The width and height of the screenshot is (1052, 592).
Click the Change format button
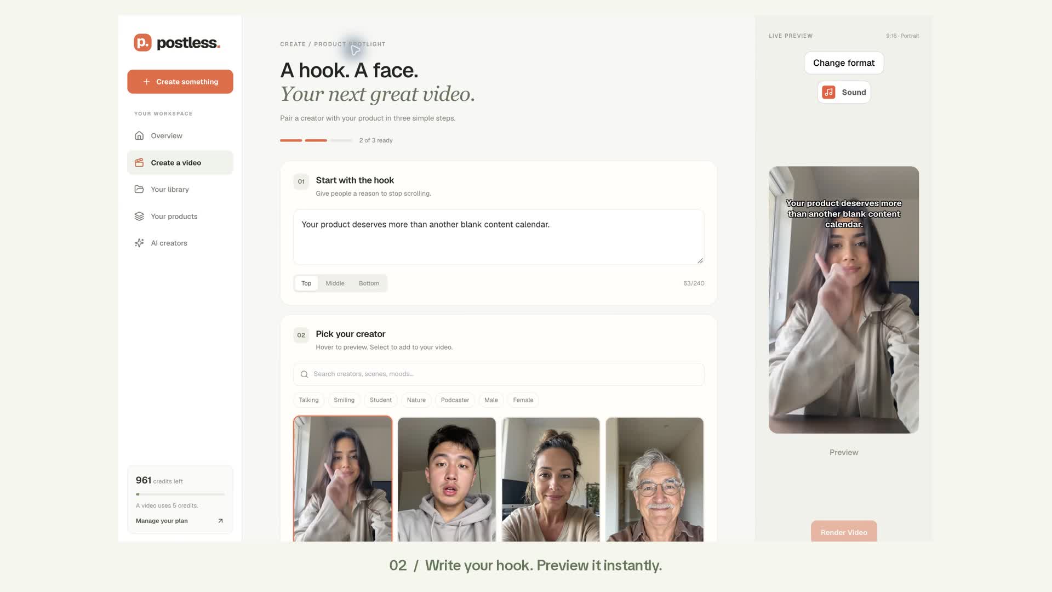844,63
